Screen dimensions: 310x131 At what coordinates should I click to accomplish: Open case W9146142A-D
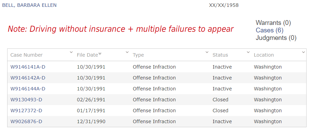coord(28,78)
